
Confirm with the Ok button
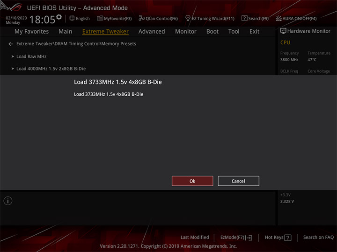pos(192,181)
